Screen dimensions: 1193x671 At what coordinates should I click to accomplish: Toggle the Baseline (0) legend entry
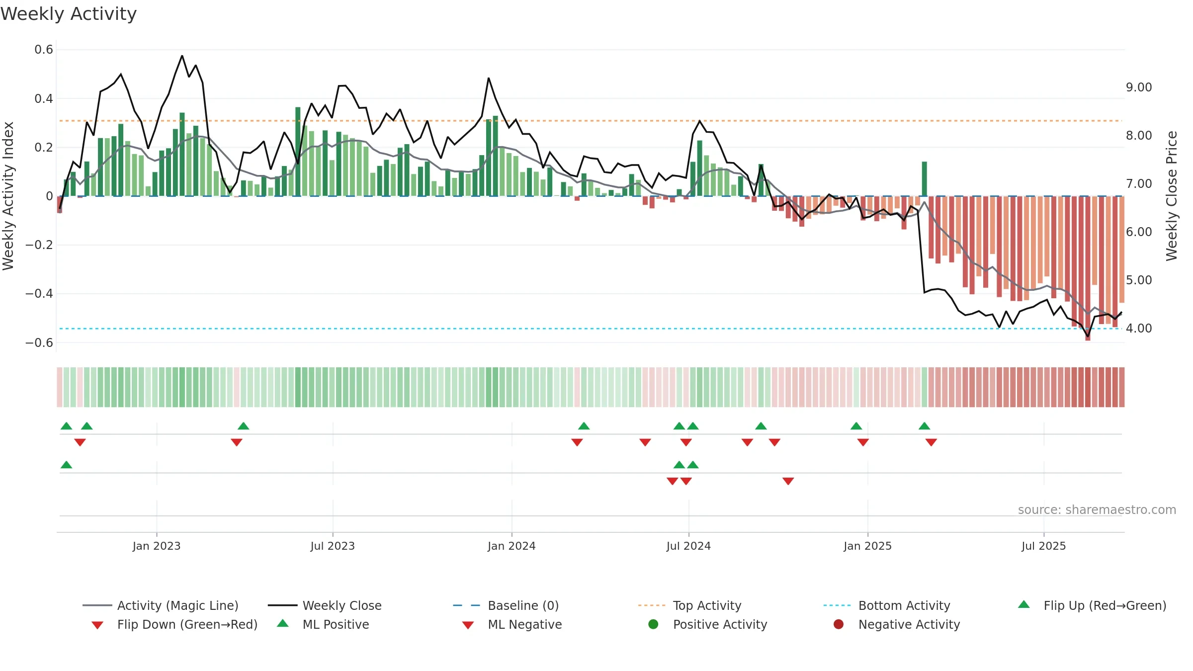click(506, 605)
